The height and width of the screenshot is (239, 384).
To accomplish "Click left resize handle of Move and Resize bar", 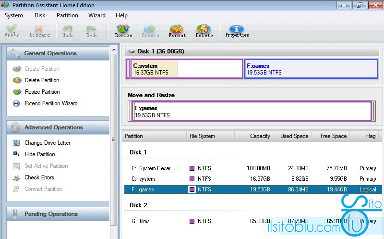I will 130,112.
